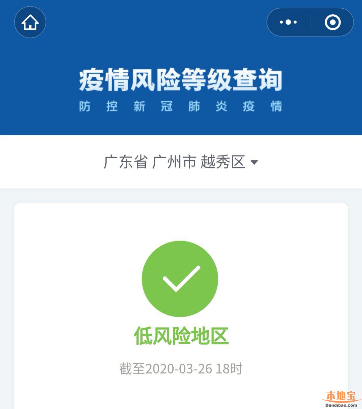Click the 查询 word in the title
362x409 pixels.
(x=257, y=80)
